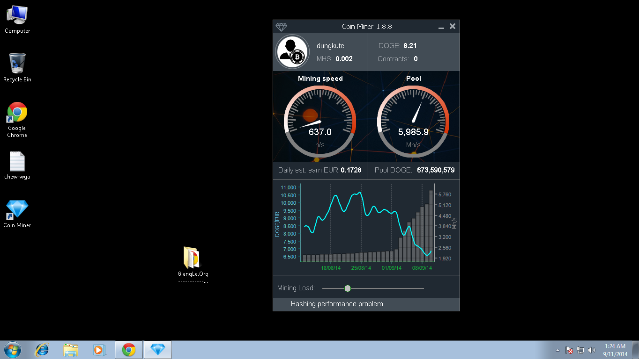Image resolution: width=639 pixels, height=359 pixels.
Task: Click the Coin Miner taskbar button
Action: [158, 350]
